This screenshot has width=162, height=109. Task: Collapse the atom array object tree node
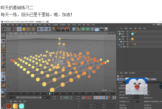(118, 44)
